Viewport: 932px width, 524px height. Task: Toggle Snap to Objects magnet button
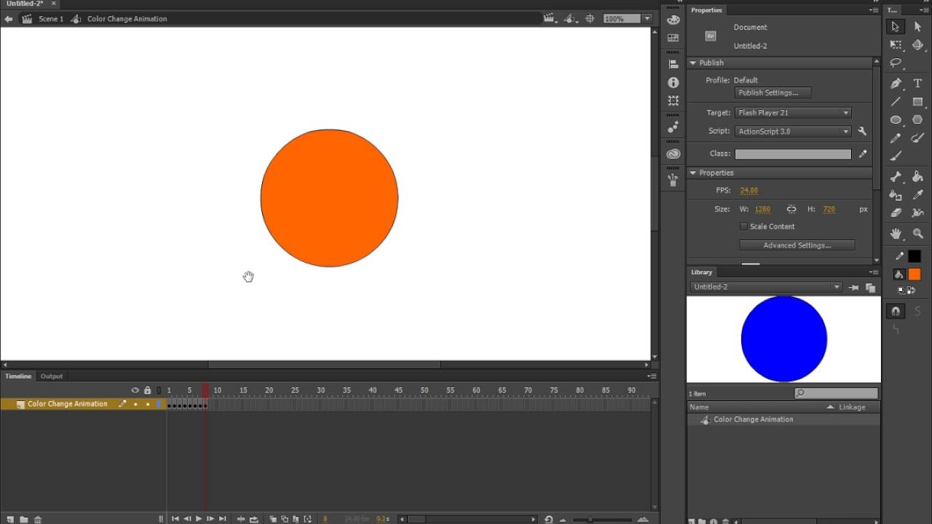tap(896, 311)
